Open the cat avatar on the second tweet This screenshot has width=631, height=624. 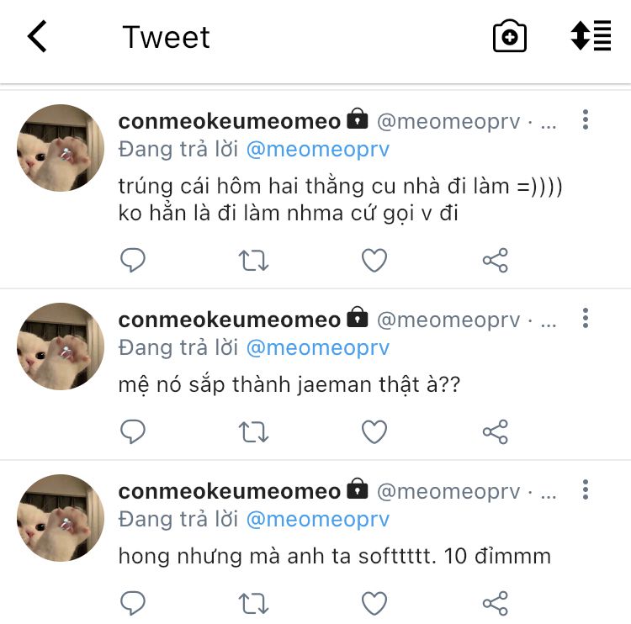[x=61, y=346]
